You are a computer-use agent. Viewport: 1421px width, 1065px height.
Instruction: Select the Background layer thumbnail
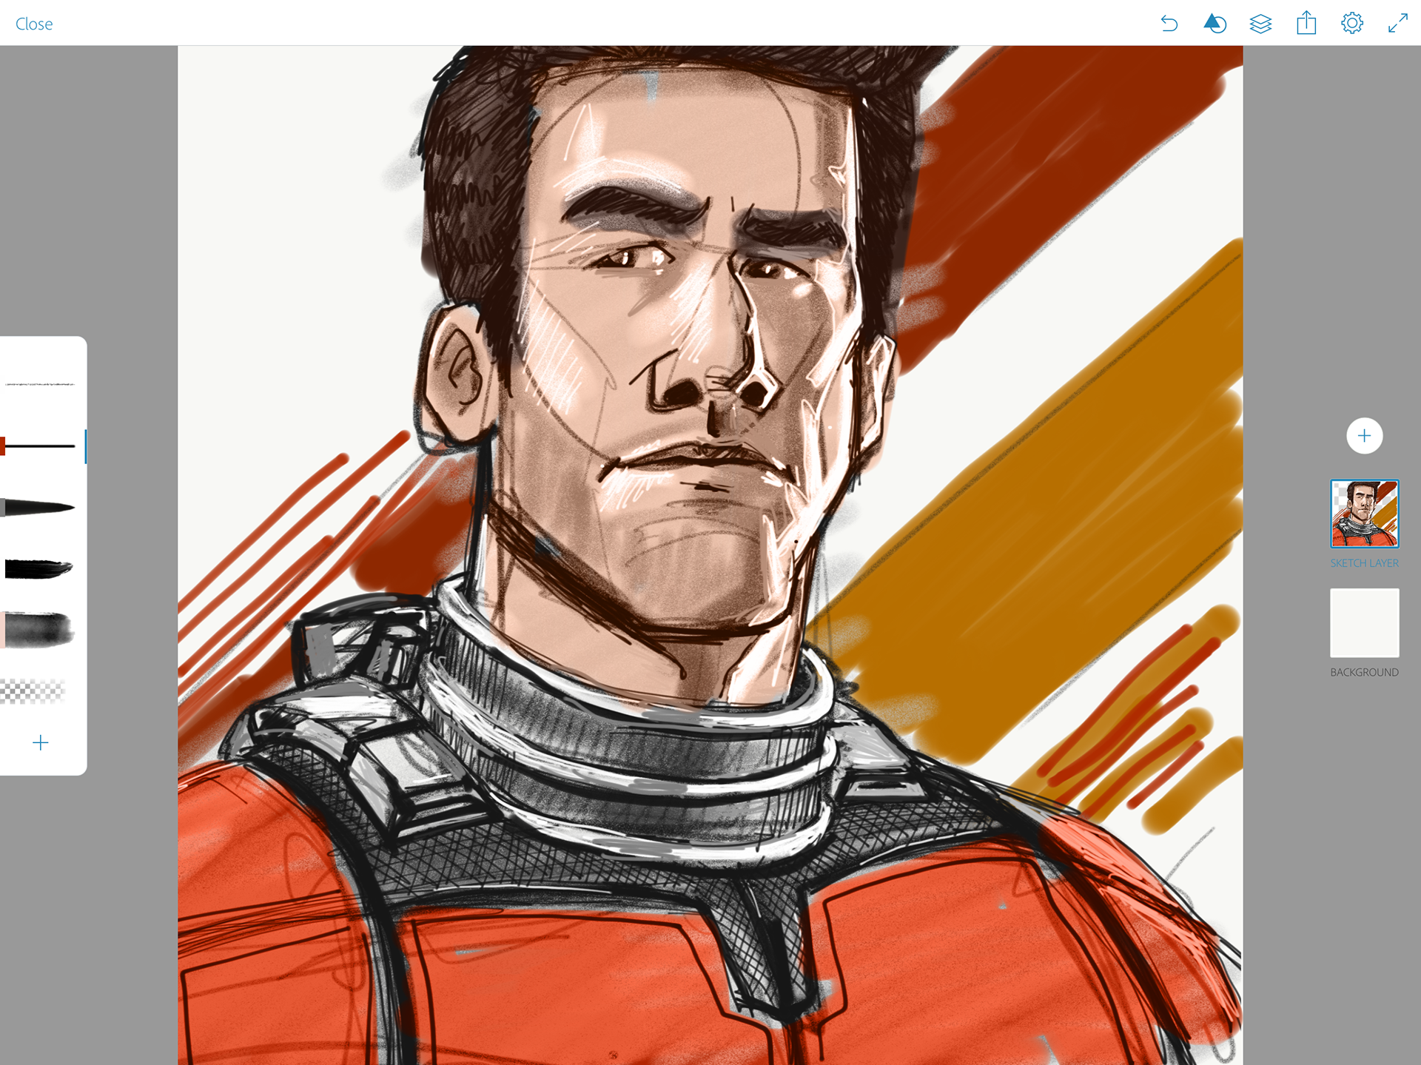[1364, 622]
